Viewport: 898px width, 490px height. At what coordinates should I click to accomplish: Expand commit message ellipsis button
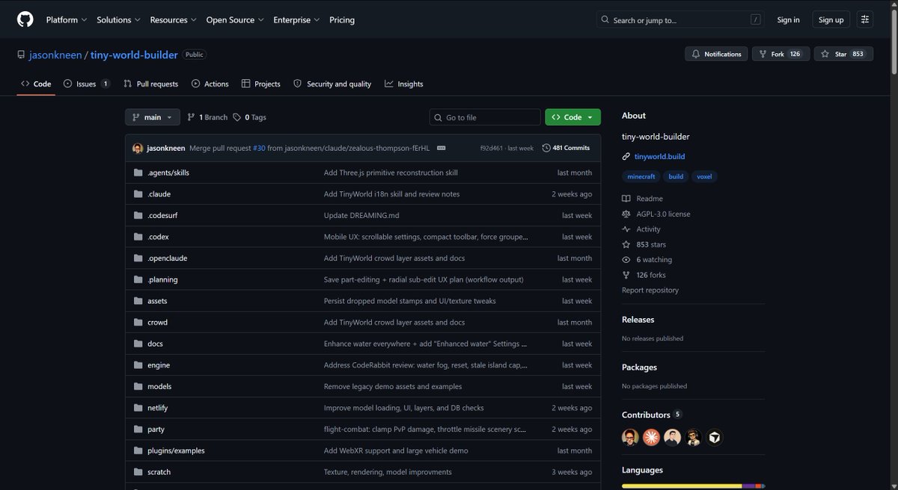(441, 148)
